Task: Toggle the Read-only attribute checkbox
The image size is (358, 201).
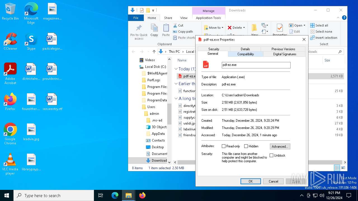Action: (x=223, y=146)
